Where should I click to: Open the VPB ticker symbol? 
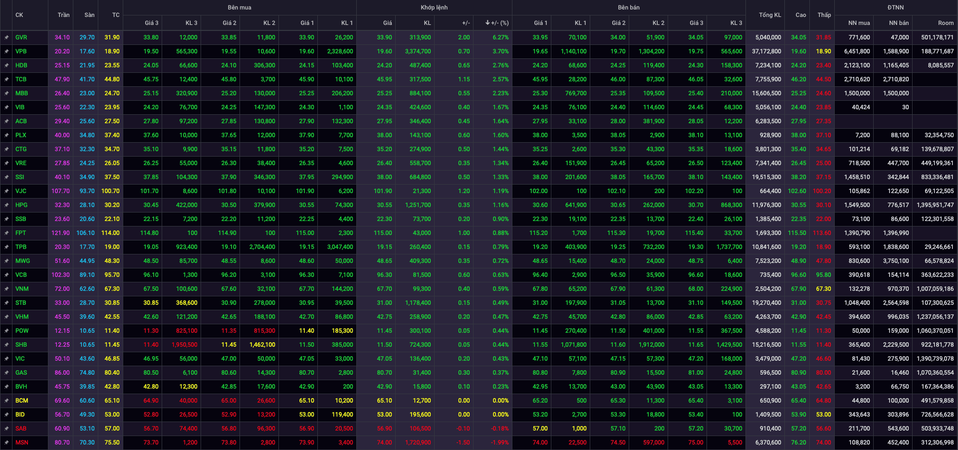pyautogui.click(x=21, y=51)
